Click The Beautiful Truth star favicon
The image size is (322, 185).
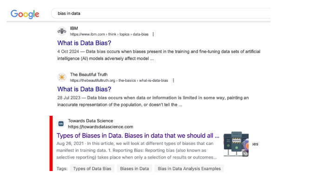click(62, 77)
